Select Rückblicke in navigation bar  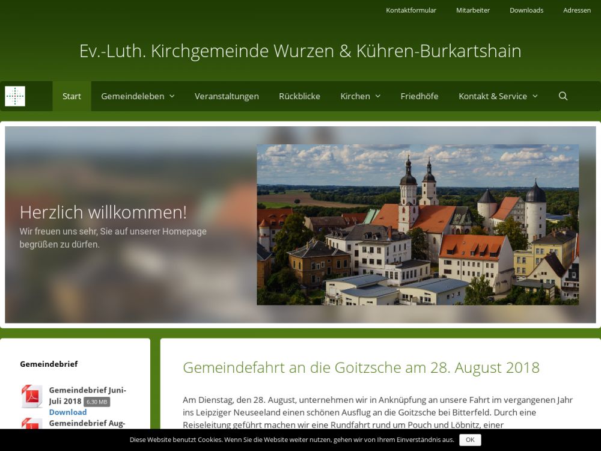(299, 96)
